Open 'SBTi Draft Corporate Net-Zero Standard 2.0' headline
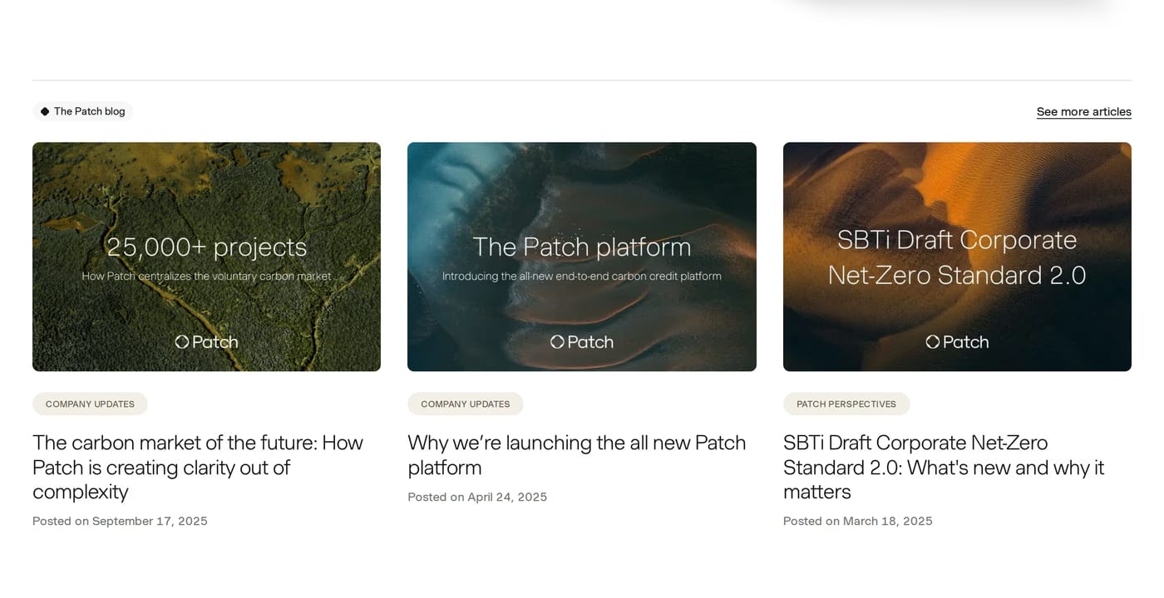 point(944,467)
